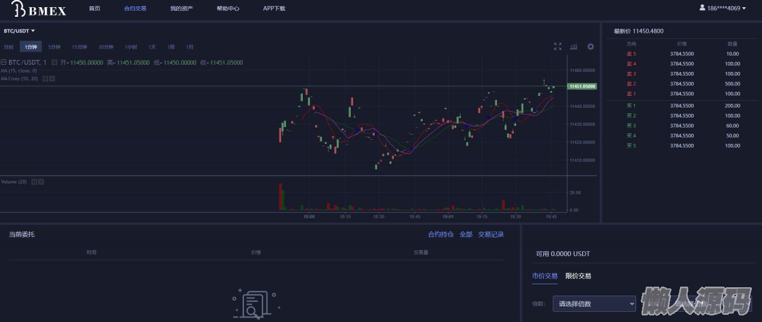
Task: Click the 交易记录 link
Action: click(x=490, y=234)
